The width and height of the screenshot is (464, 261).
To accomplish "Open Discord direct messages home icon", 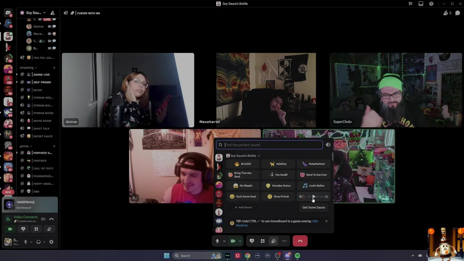I will click(8, 13).
